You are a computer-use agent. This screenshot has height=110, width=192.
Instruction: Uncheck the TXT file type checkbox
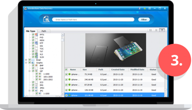click(x=33, y=51)
